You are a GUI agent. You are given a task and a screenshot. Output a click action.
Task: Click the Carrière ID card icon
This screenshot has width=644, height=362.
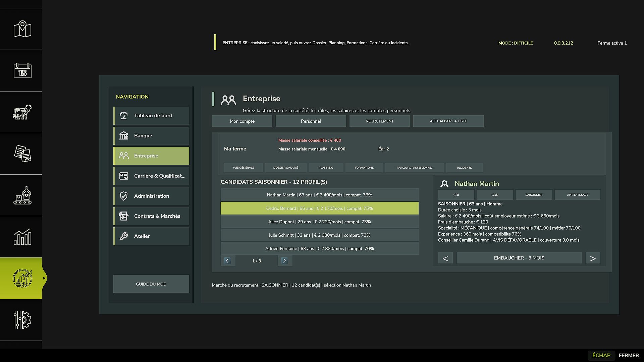(124, 176)
